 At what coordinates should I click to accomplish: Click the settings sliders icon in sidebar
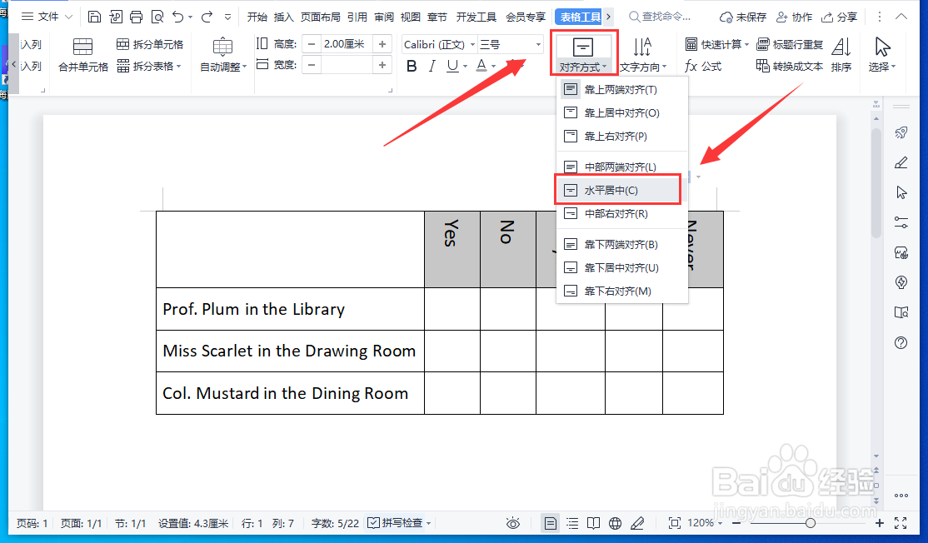pyautogui.click(x=901, y=222)
